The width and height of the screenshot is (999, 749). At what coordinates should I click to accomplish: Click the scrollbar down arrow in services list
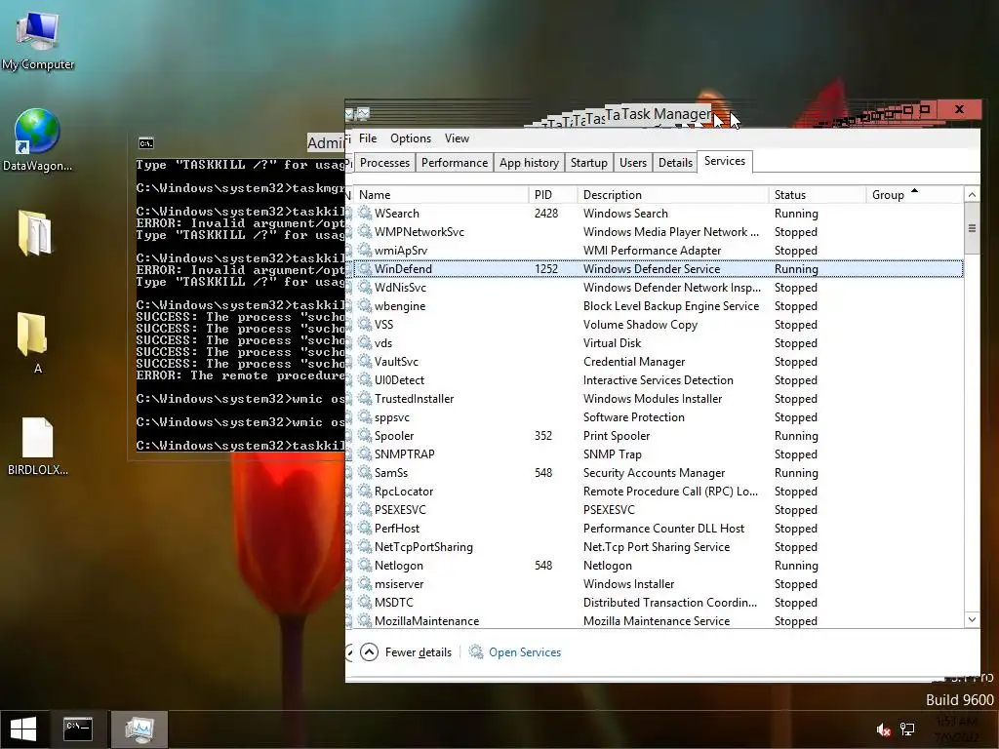coord(972,619)
